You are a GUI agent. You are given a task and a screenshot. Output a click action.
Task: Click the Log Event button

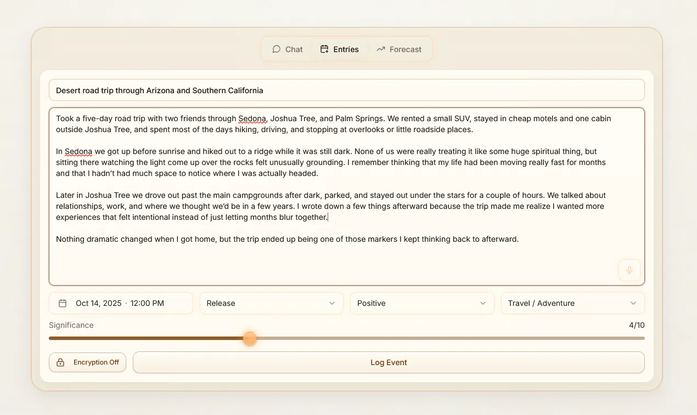(389, 362)
